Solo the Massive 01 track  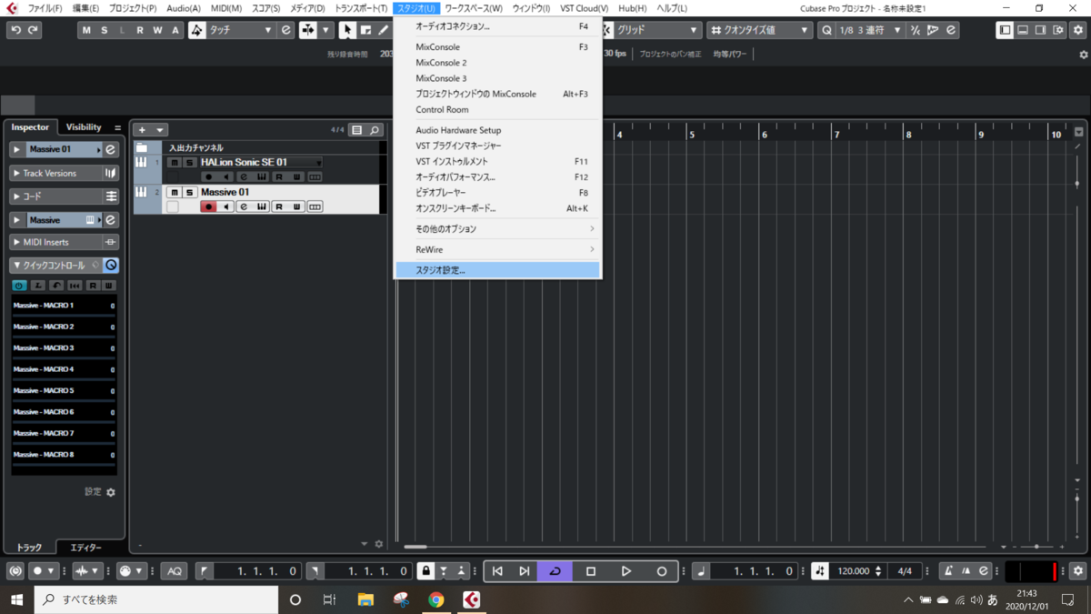point(190,193)
